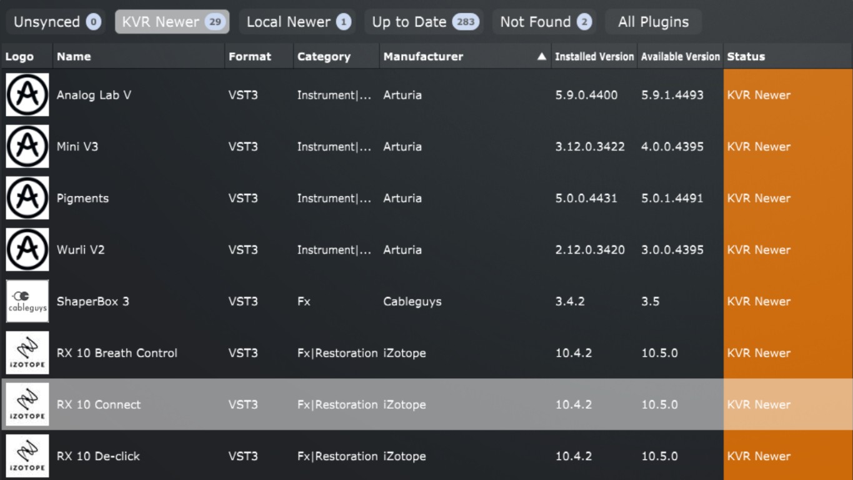Image resolution: width=853 pixels, height=480 pixels.
Task: Click the available version 5.0.1.4491
Action: (672, 198)
